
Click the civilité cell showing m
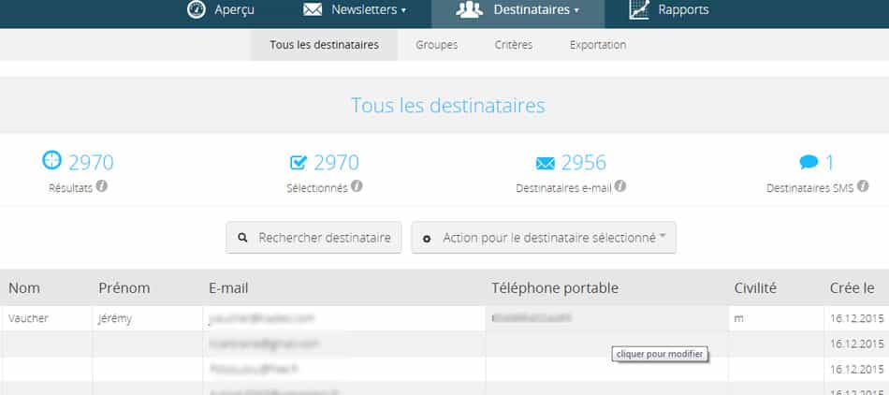coord(738,319)
